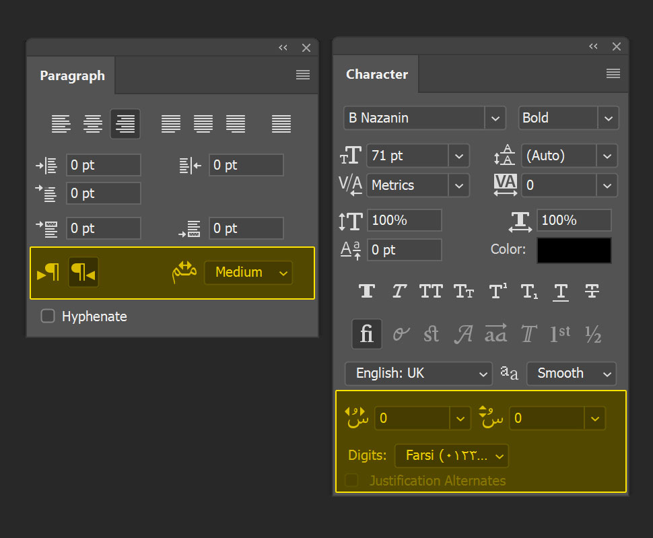
Task: Select left-to-right paragraph direction icon
Action: (x=48, y=273)
